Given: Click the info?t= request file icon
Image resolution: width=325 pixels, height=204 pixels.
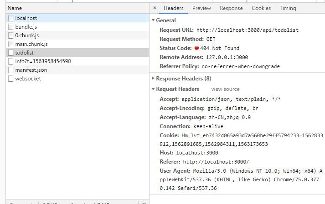Looking at the screenshot, I should [10, 61].
